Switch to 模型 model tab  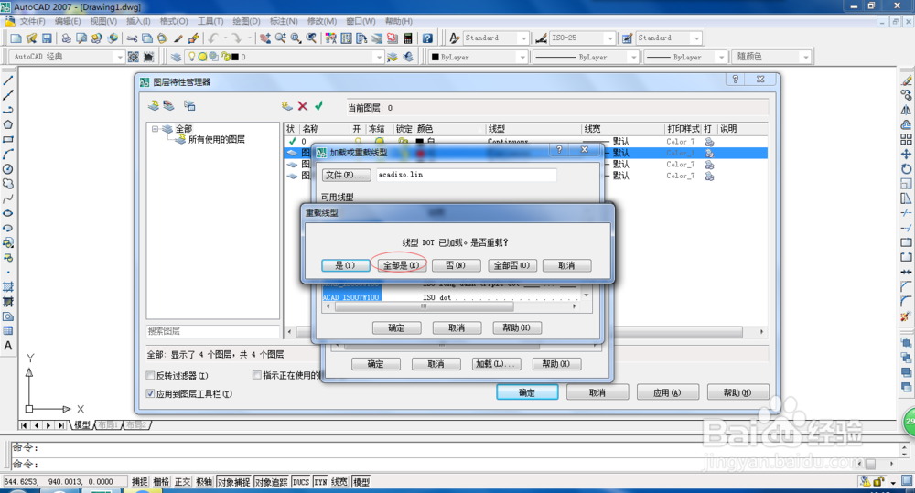tap(81, 424)
